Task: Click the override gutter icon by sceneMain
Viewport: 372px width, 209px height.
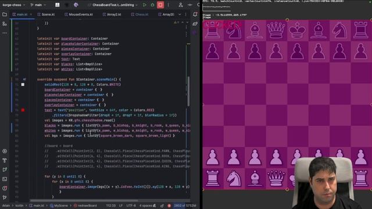Action: (24, 80)
